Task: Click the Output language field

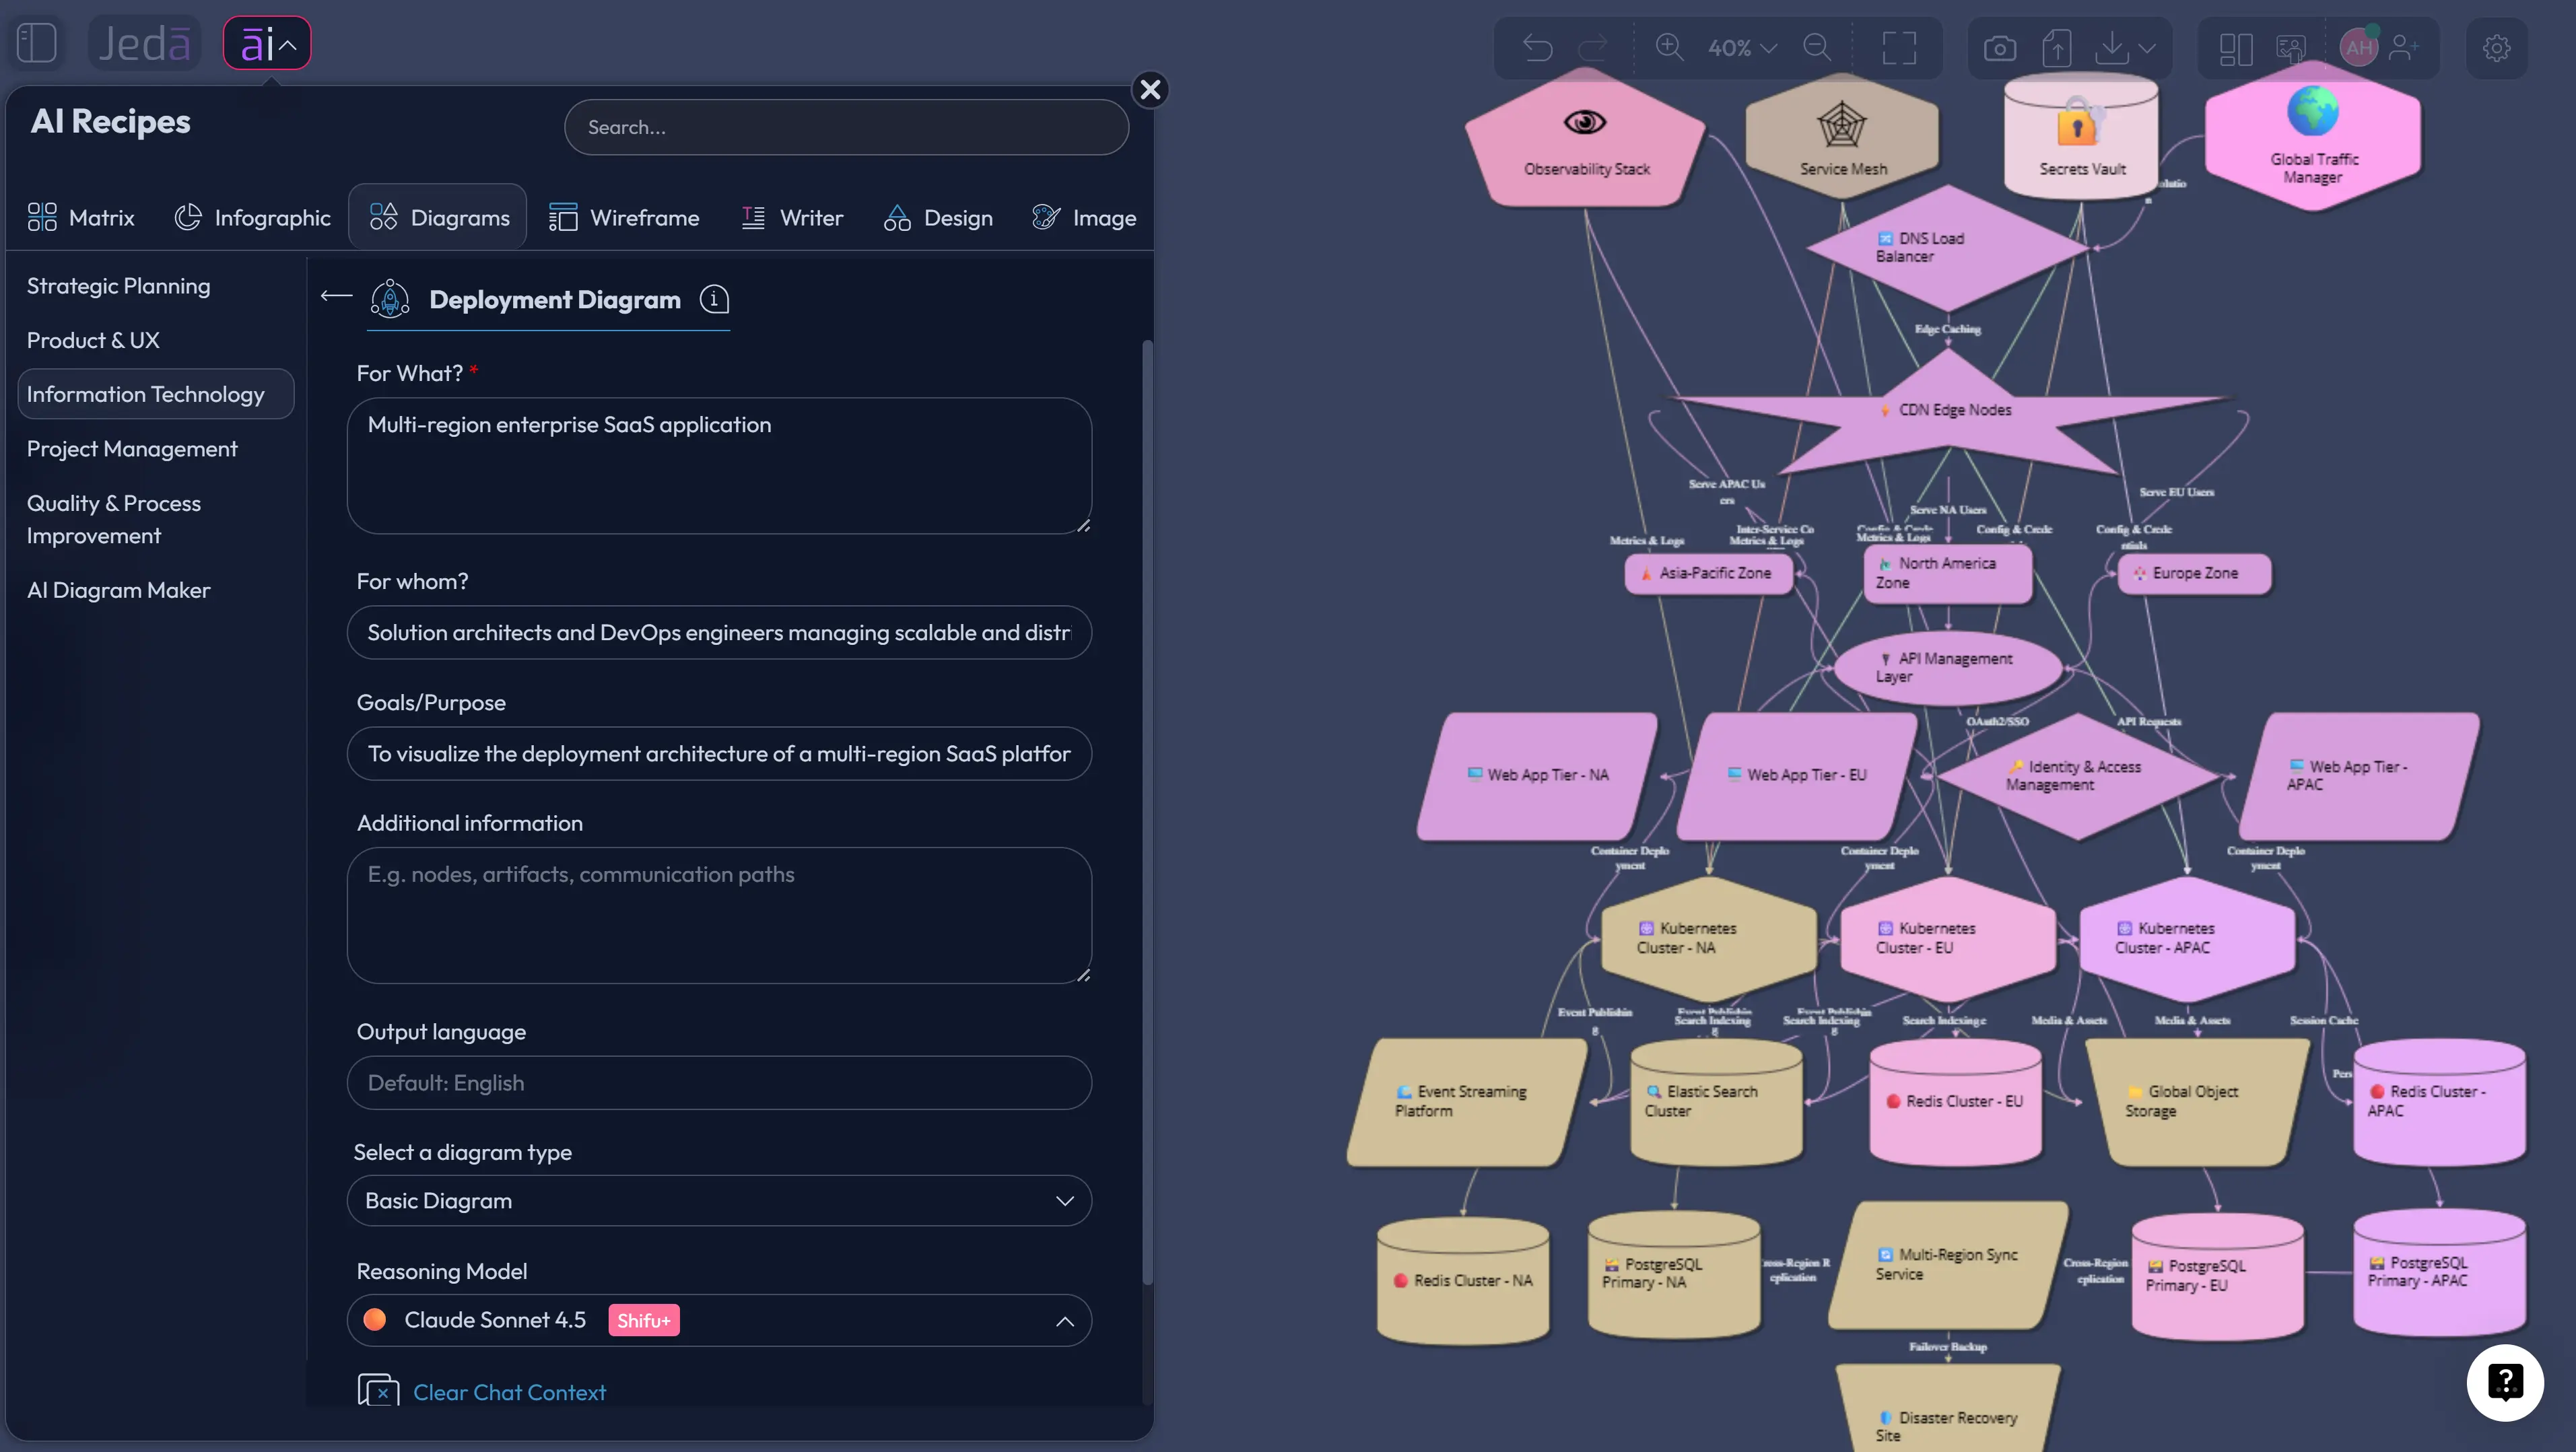Action: (x=719, y=1083)
